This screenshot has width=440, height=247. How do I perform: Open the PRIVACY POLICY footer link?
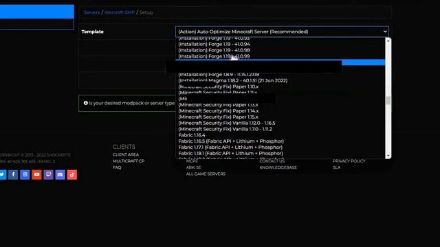(349, 161)
